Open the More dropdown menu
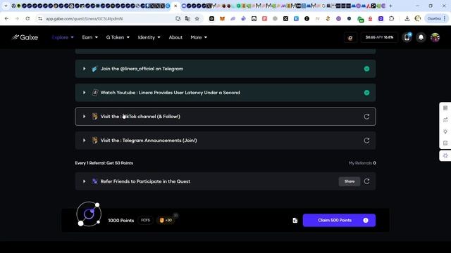Viewport: 451px width, 253px height. [199, 37]
